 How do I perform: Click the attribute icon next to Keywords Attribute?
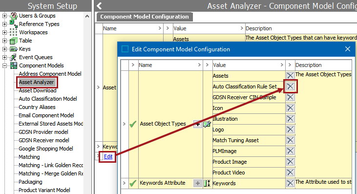point(207,183)
